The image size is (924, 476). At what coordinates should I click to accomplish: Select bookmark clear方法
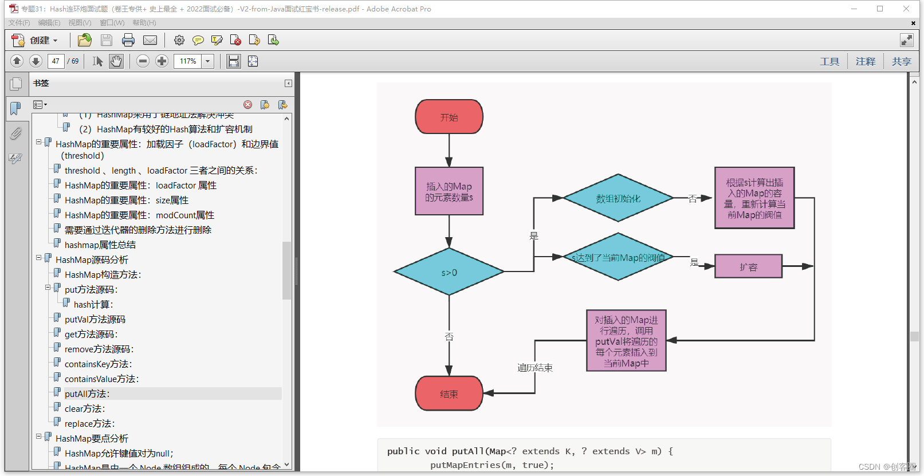tap(85, 409)
